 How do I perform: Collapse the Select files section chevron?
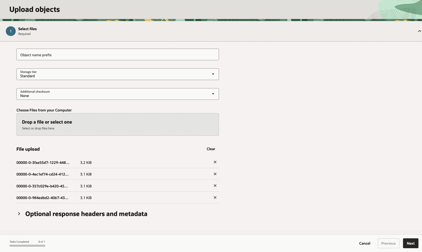pyautogui.click(x=419, y=31)
